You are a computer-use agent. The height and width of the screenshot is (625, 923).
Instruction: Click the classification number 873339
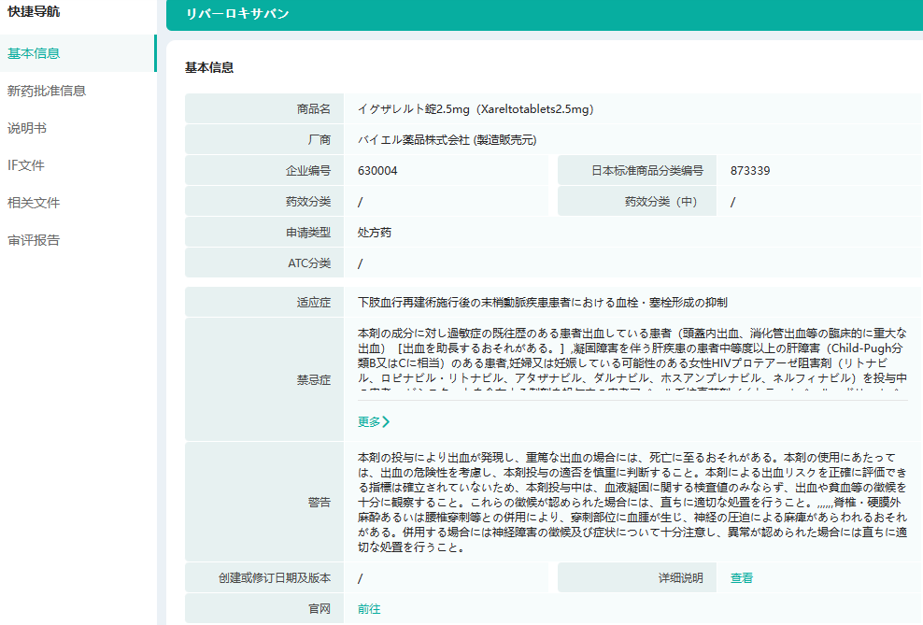(x=750, y=171)
